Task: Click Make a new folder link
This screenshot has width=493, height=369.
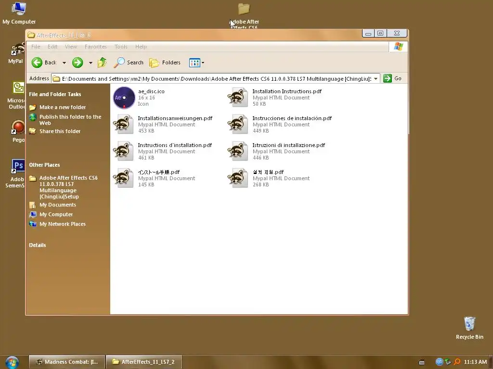Action: click(63, 107)
